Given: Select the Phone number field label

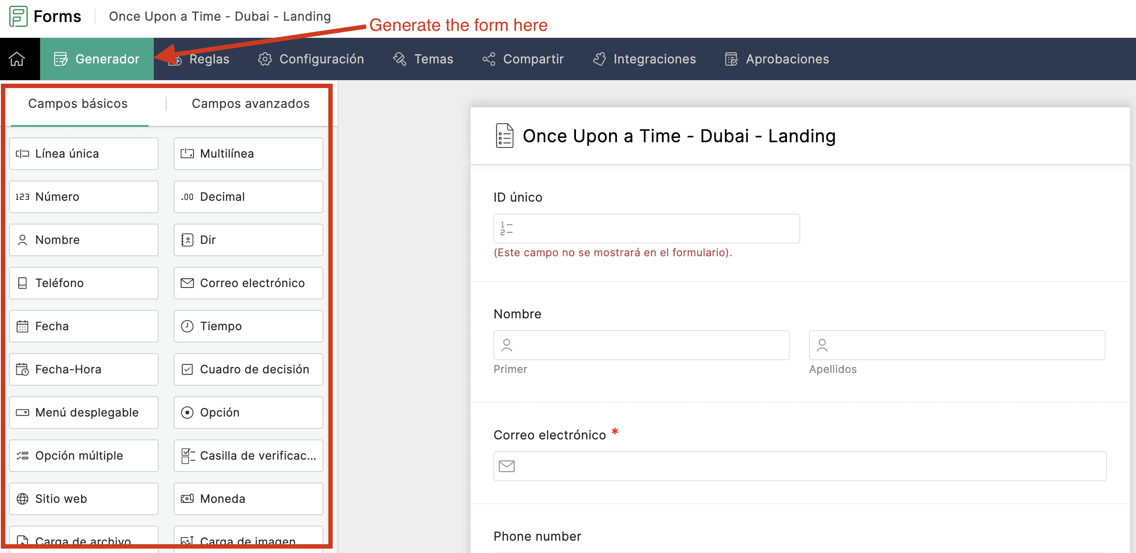Looking at the screenshot, I should coord(537,536).
